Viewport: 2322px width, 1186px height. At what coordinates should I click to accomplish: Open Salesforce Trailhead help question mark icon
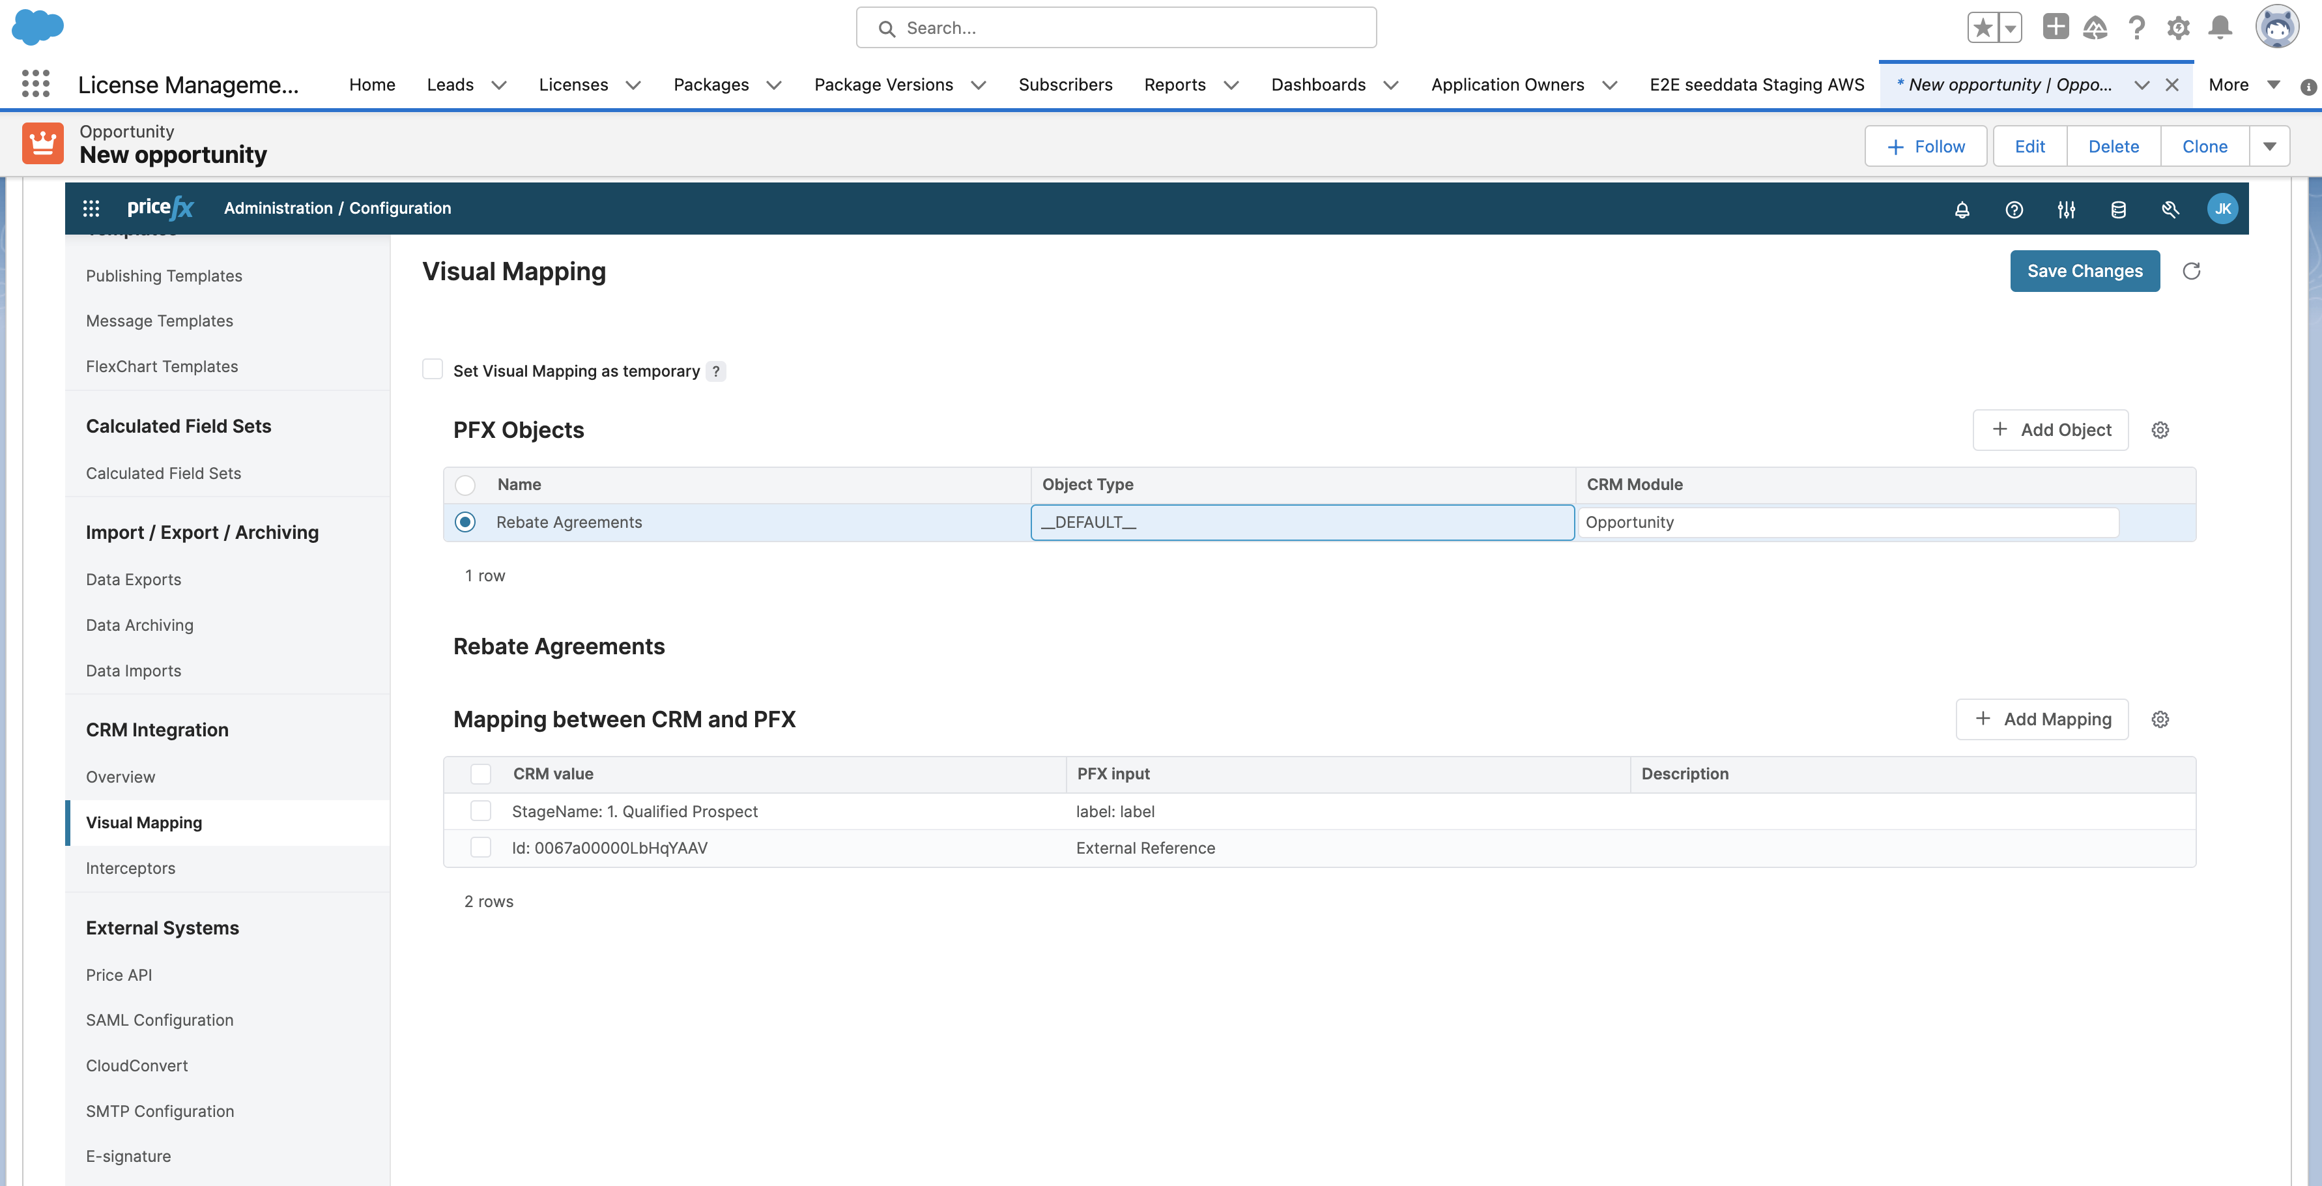tap(2136, 27)
